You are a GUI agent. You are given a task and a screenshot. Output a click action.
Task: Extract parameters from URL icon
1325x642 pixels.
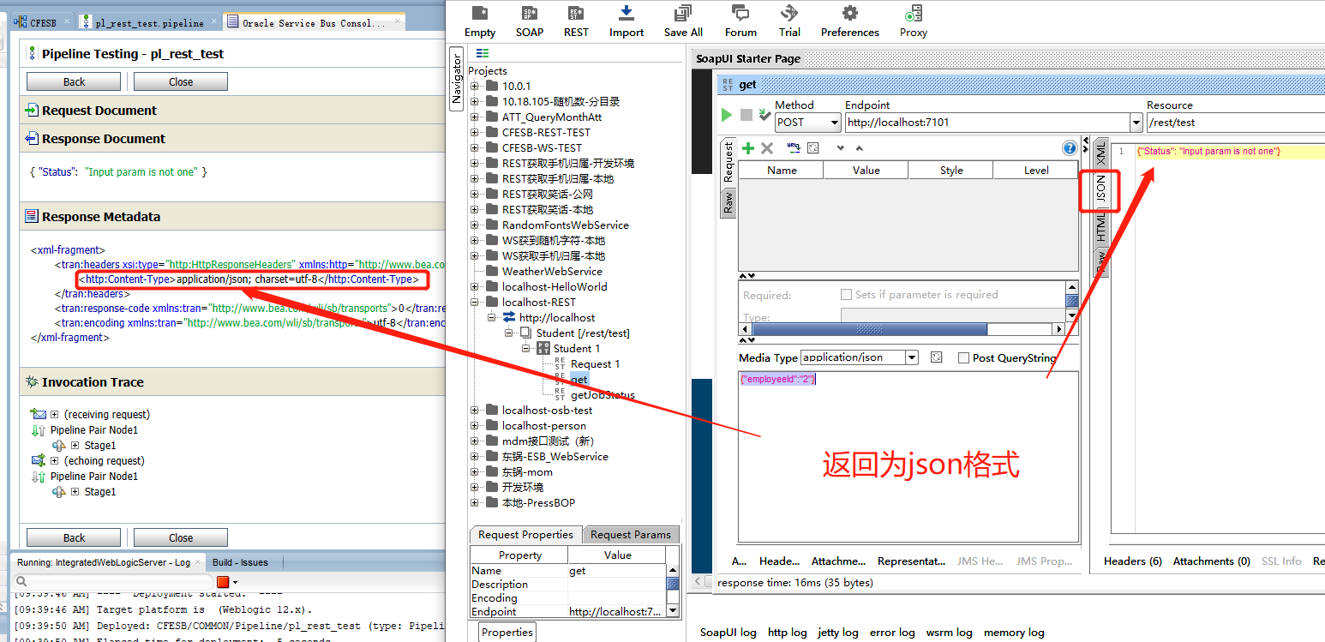[794, 147]
